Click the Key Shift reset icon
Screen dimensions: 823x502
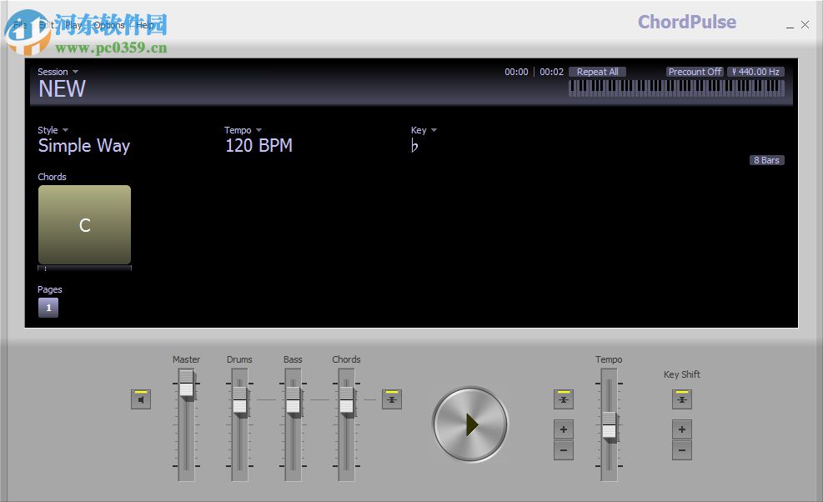point(681,399)
